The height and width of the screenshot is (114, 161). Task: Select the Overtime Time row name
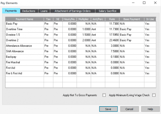(x=14, y=29)
